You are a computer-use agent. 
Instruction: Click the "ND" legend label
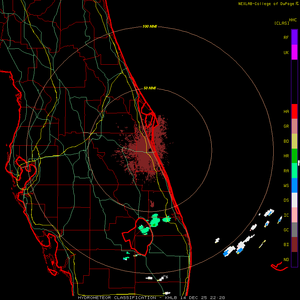pyautogui.click(x=286, y=260)
